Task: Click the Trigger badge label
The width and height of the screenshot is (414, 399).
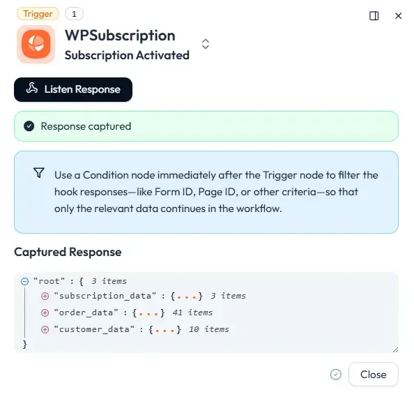Action: pyautogui.click(x=38, y=14)
